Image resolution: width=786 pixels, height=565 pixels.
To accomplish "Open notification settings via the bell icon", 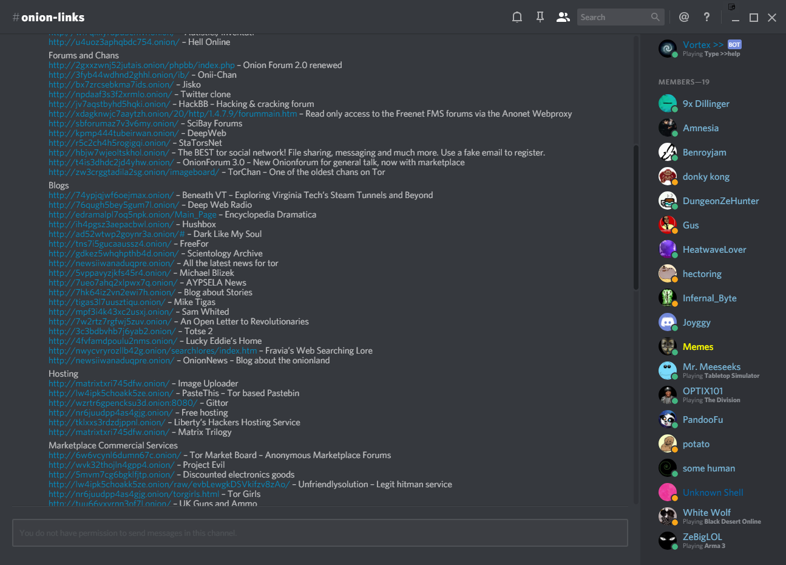I will click(517, 18).
